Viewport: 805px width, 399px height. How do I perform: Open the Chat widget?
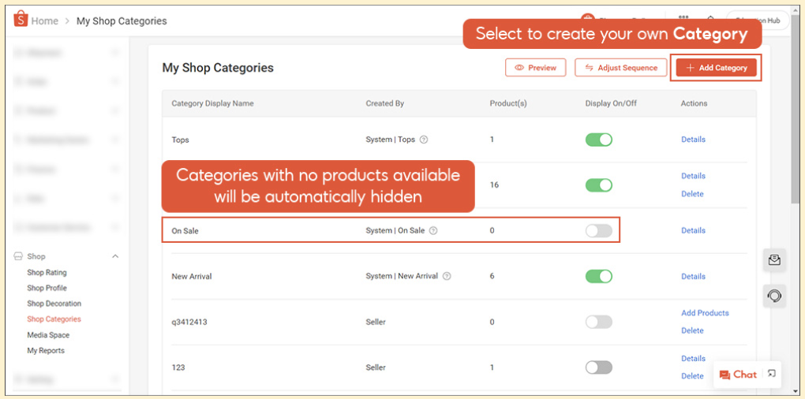737,375
